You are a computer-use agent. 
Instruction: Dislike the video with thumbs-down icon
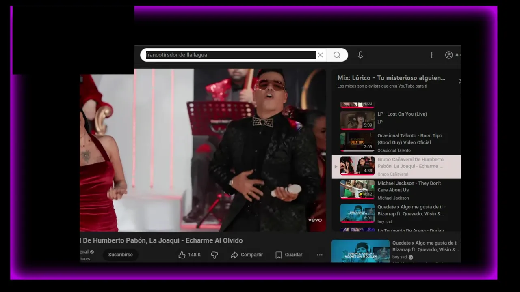coord(214,255)
